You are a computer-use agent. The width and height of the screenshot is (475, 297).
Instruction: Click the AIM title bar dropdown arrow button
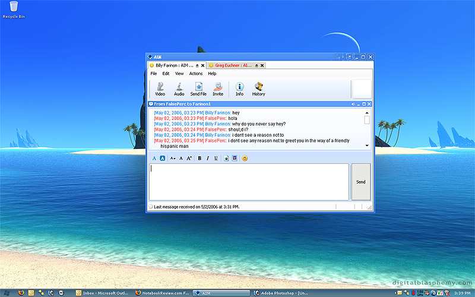tap(350, 56)
